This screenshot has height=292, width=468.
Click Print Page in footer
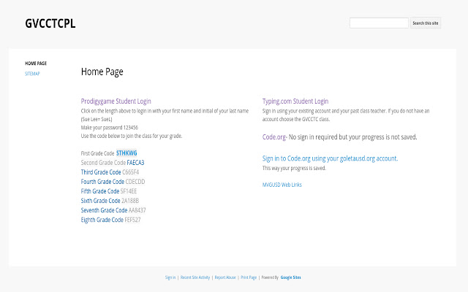(x=249, y=277)
